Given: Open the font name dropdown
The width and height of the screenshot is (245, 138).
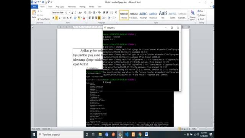Looking at the screenshot, I should click(64, 13).
